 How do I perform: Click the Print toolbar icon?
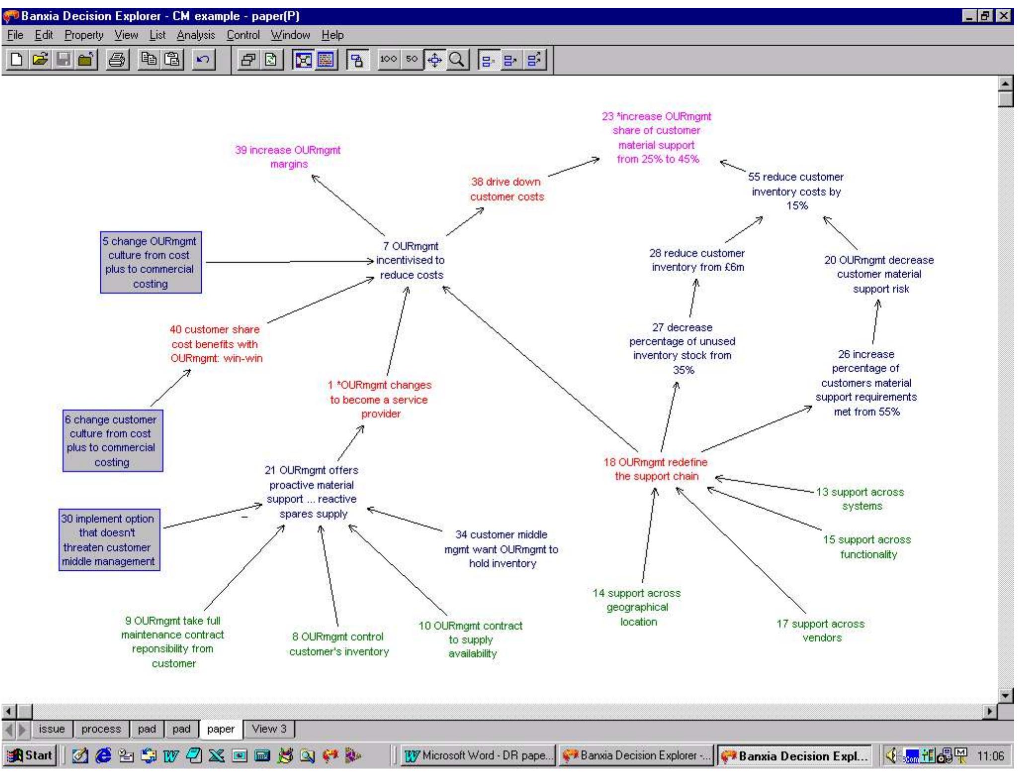click(117, 60)
